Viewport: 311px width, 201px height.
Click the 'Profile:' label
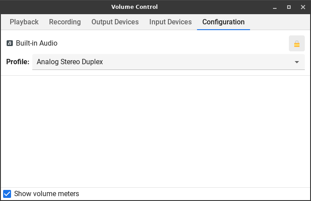pyautogui.click(x=18, y=62)
